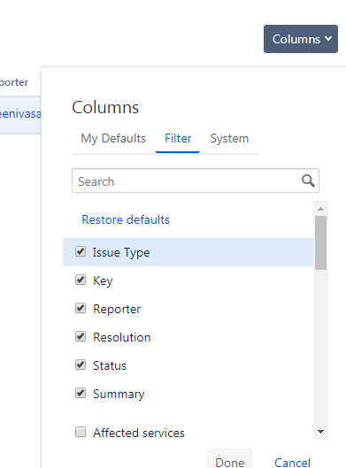Image resolution: width=346 pixels, height=468 pixels.
Task: Select the Filter tab
Action: click(x=178, y=139)
